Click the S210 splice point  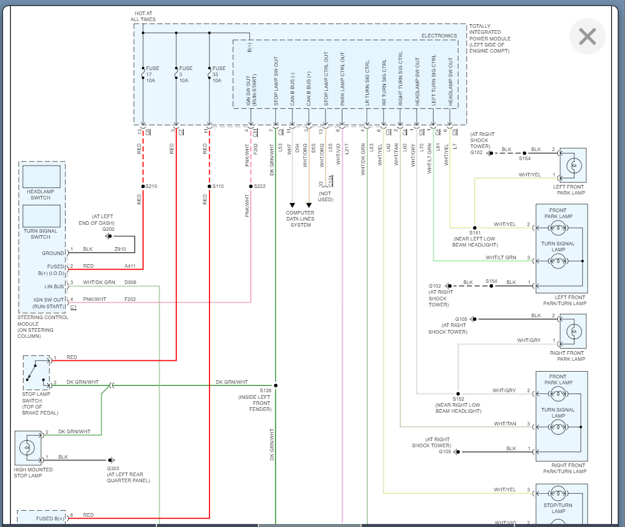click(x=143, y=186)
